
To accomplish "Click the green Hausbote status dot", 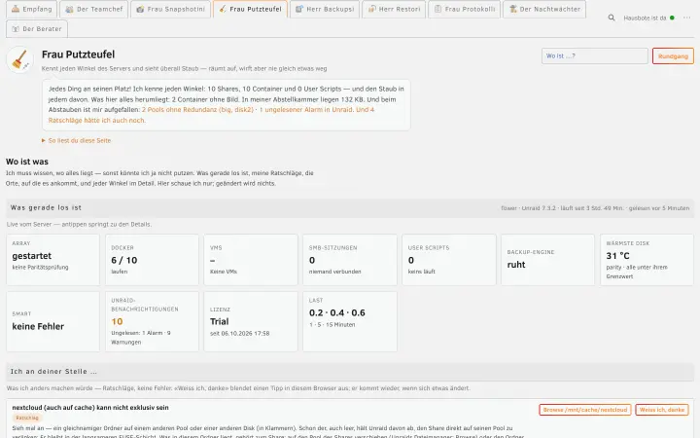I will [x=672, y=18].
